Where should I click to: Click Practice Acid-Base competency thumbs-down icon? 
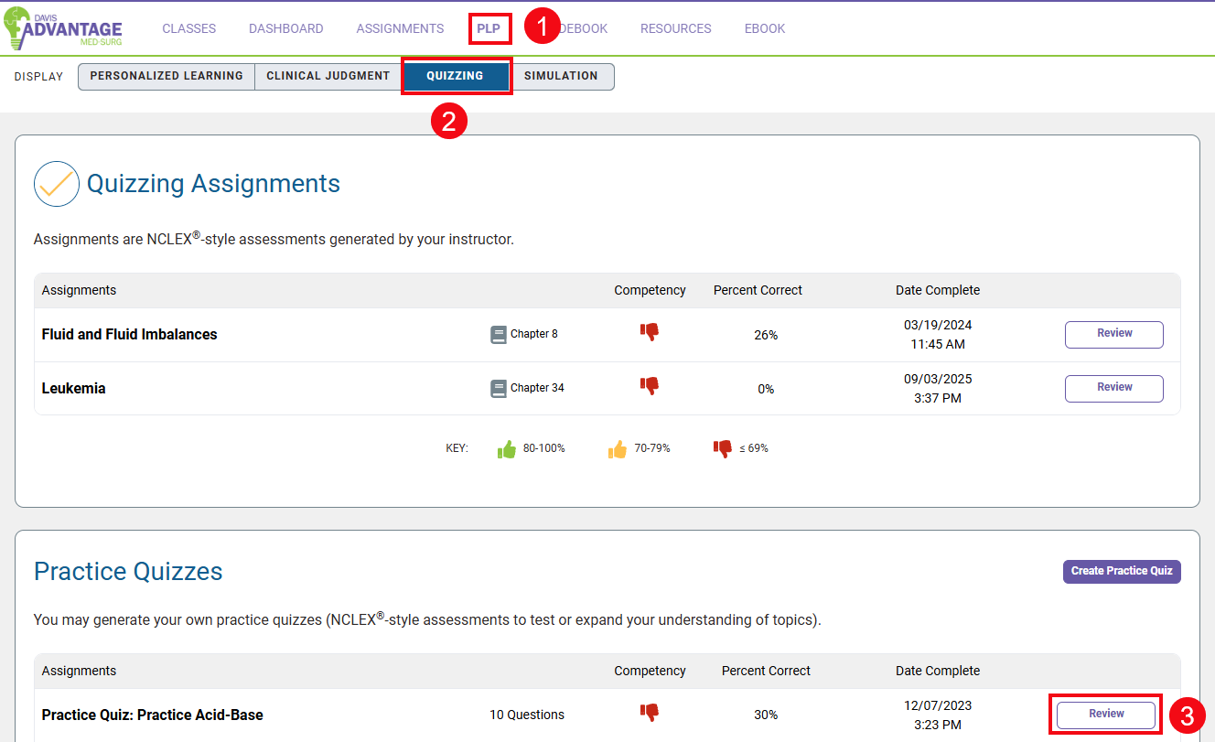point(649,712)
